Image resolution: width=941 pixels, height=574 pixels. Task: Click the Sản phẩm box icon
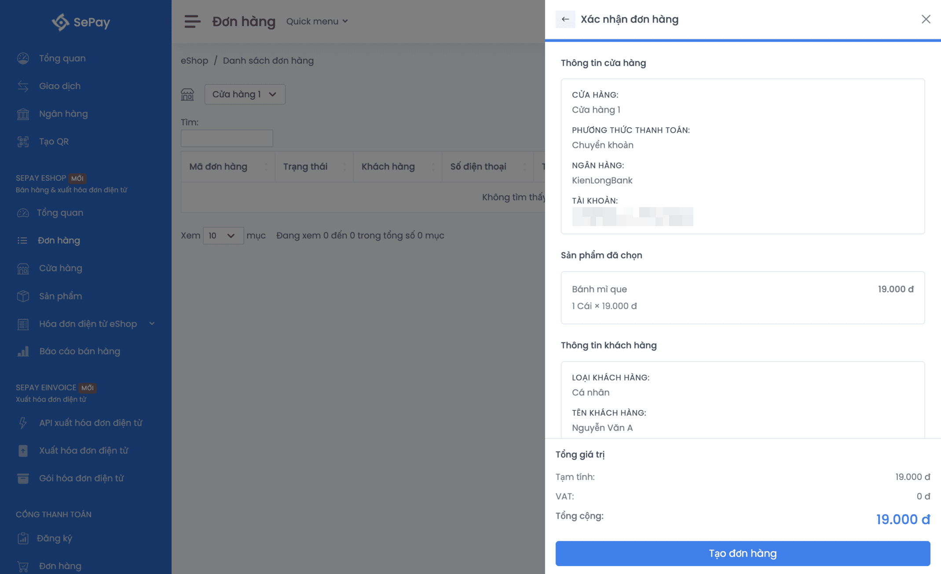[23, 296]
